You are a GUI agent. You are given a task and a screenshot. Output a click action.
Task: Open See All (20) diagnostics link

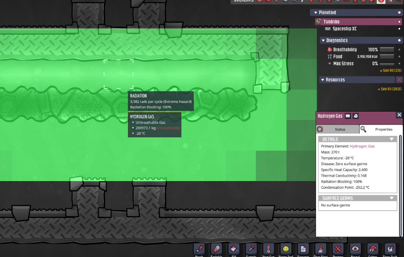[390, 71]
